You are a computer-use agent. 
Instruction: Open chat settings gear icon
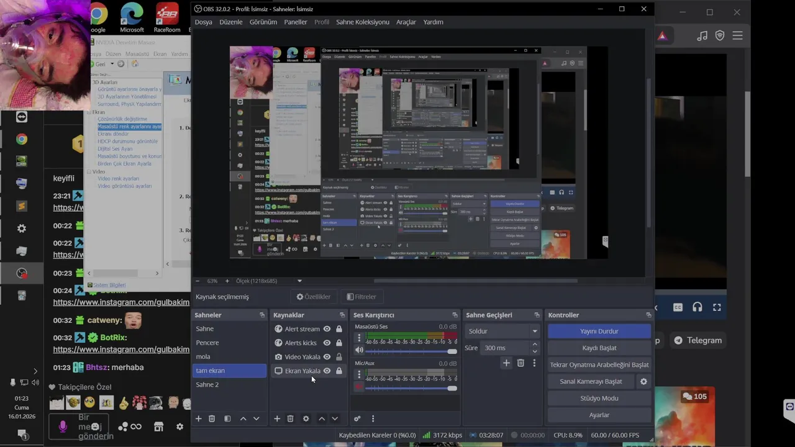point(179,427)
